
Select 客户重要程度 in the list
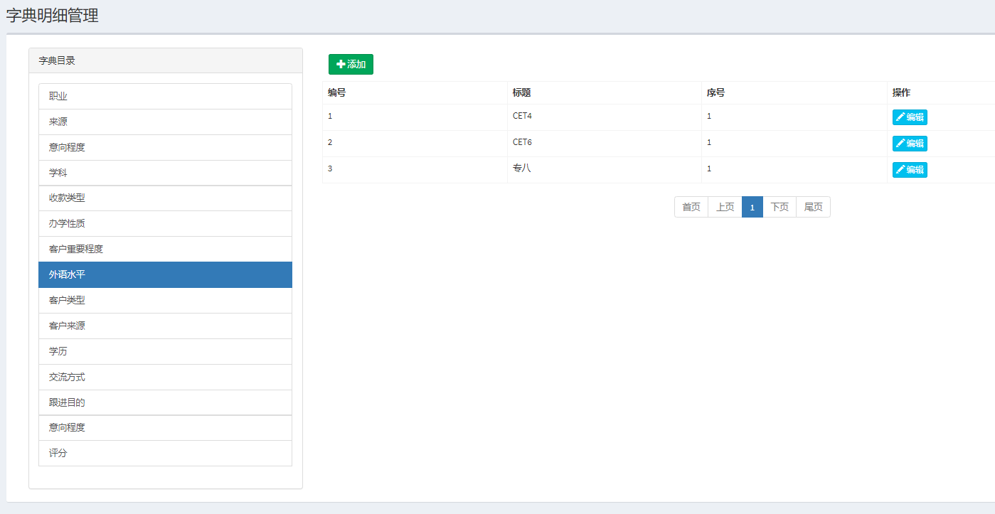(165, 250)
